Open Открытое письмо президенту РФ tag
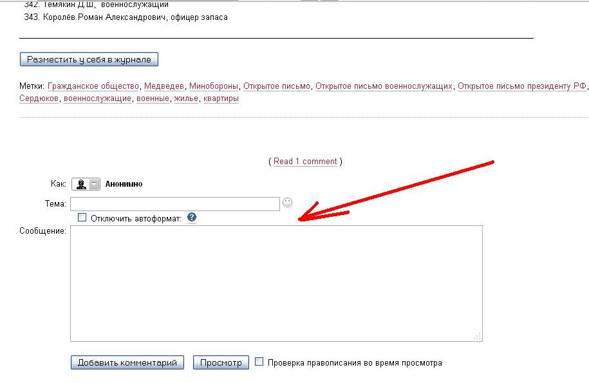 point(521,86)
